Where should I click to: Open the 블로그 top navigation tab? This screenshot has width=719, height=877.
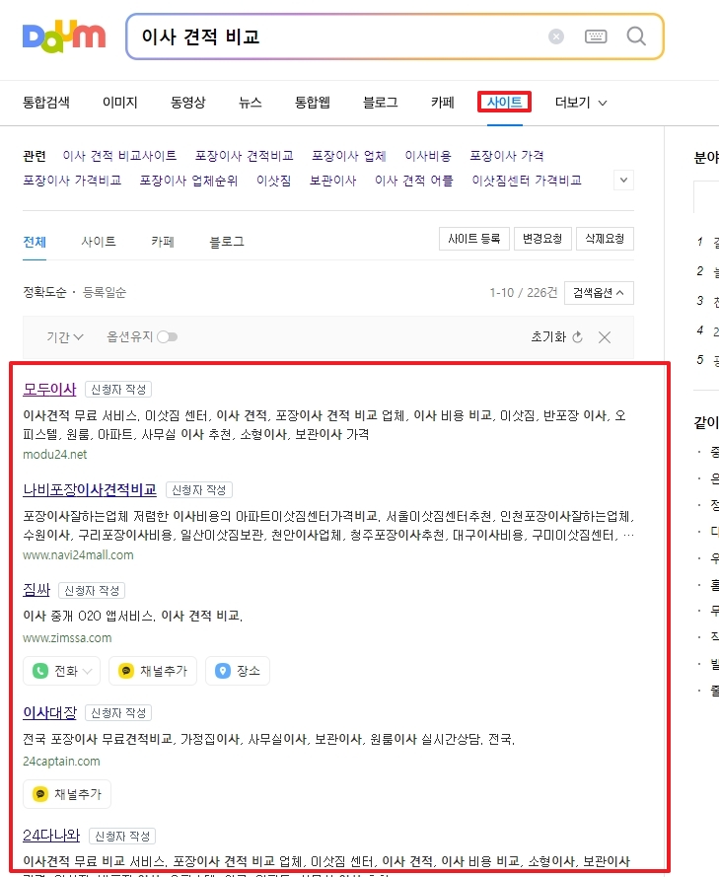pyautogui.click(x=380, y=103)
